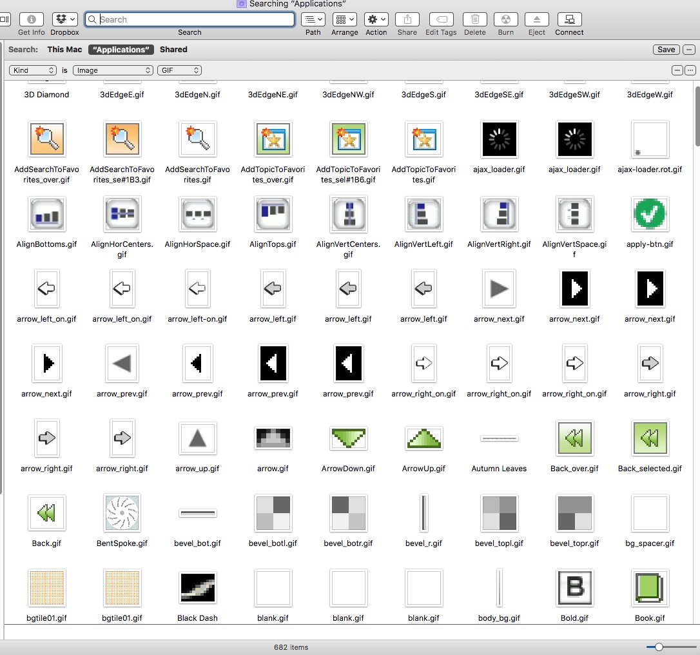
Task: Click the Connect to server icon
Action: pos(569,19)
